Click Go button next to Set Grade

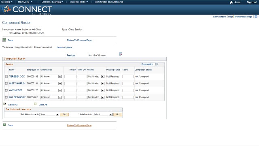(x=118, y=114)
